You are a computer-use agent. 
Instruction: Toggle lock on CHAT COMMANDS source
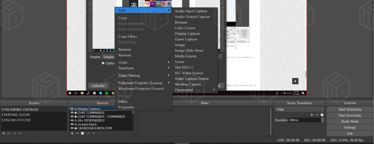click(x=75, y=113)
